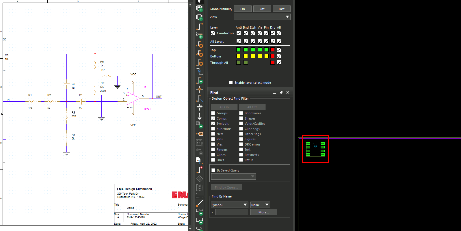Click the Top layer Drc red swatch
The width and height of the screenshot is (461, 231).
click(273, 50)
